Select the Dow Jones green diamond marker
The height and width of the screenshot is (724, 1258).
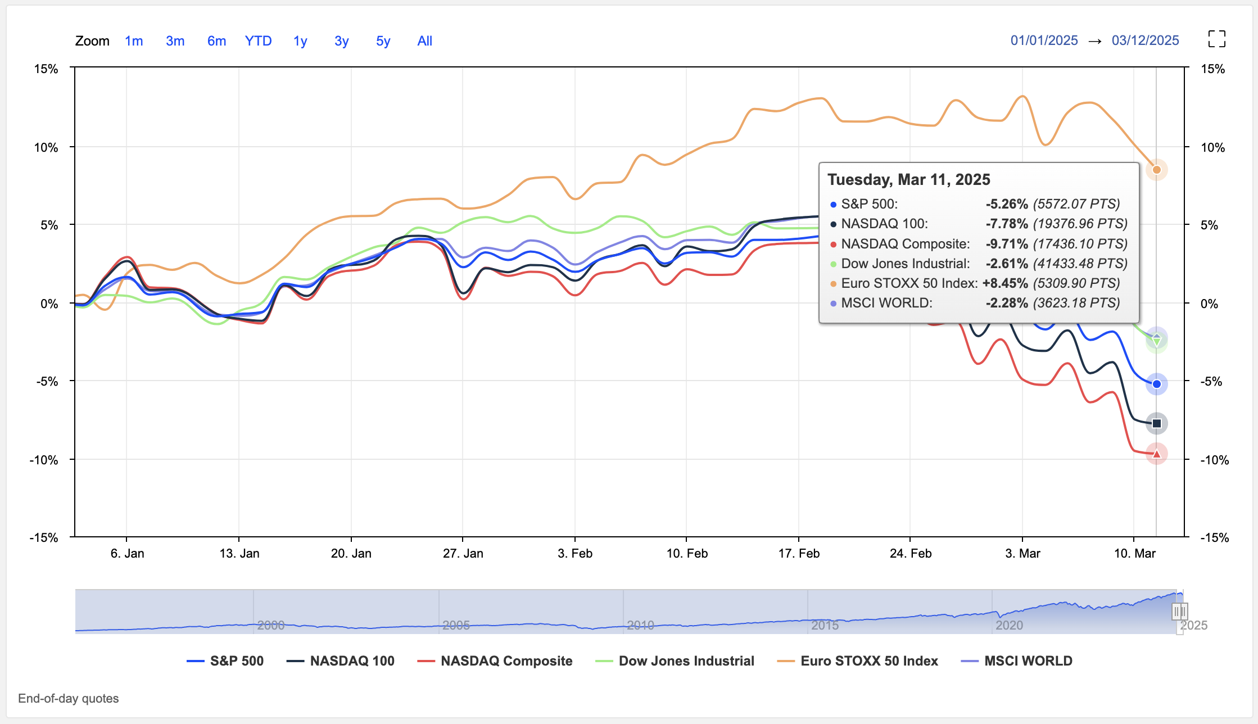1156,341
